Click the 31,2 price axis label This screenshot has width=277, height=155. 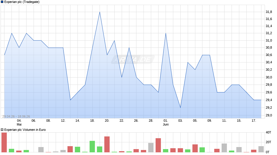tap(269, 33)
